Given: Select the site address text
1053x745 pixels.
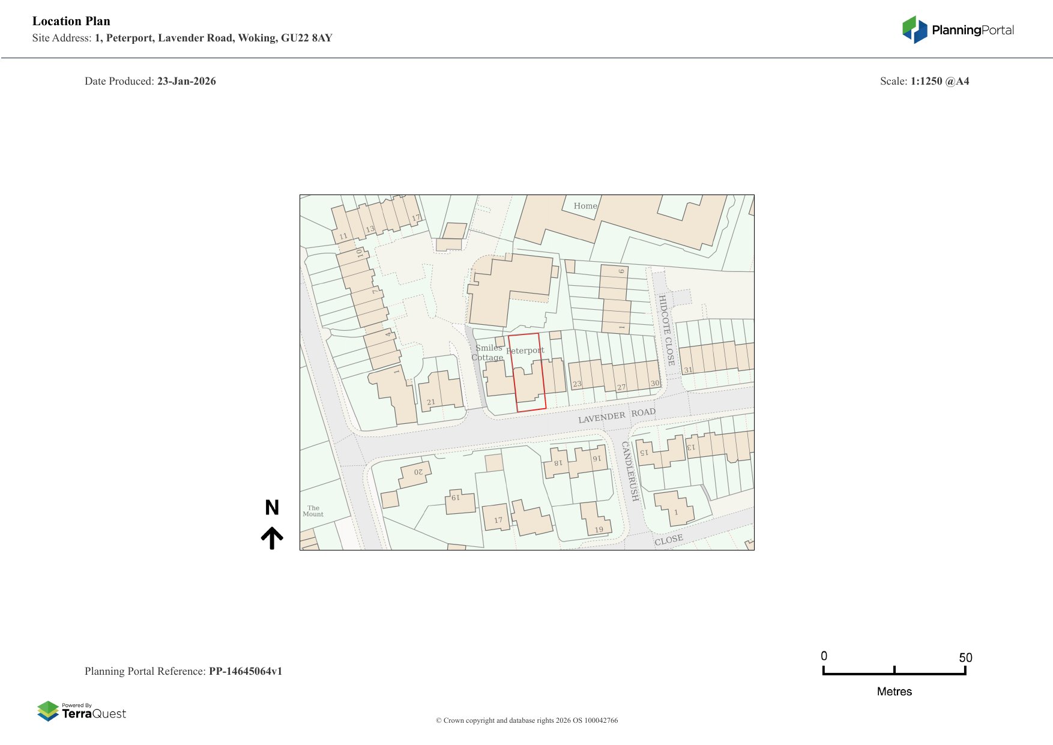Looking at the screenshot, I should (213, 38).
